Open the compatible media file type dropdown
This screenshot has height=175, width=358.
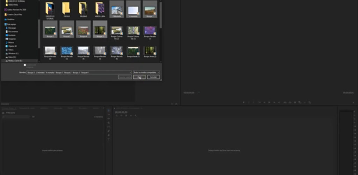[146, 72]
